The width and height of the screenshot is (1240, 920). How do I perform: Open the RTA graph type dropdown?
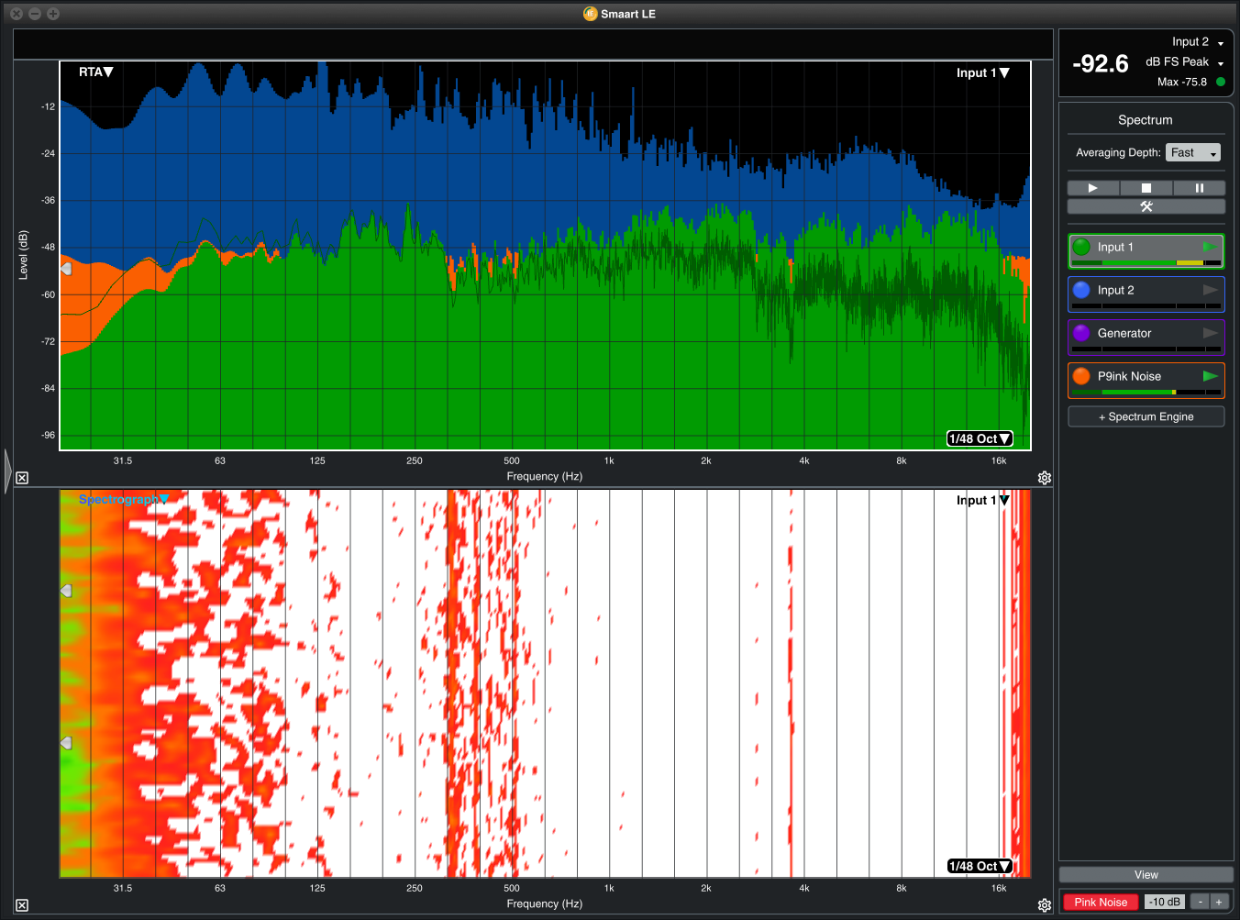click(x=95, y=72)
